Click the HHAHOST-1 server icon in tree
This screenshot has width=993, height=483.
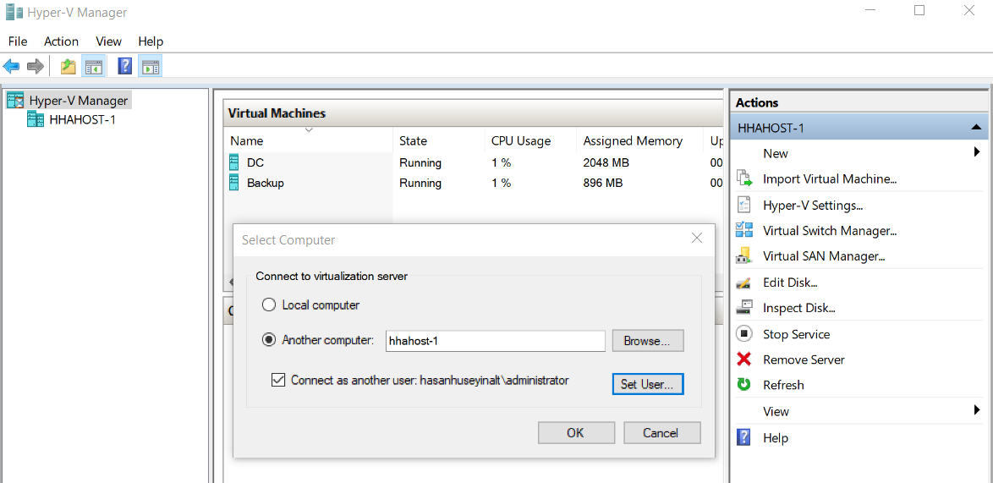tap(36, 119)
